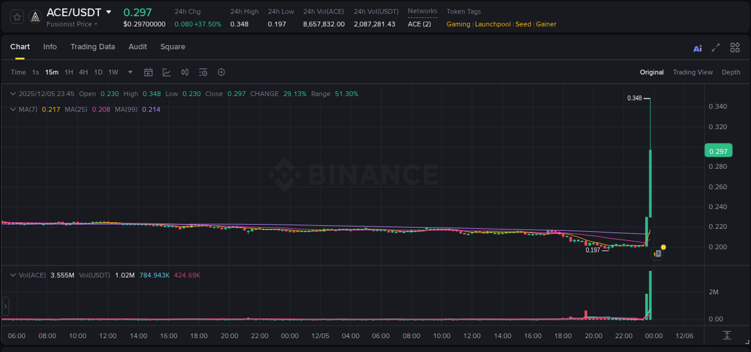Image resolution: width=751 pixels, height=352 pixels.
Task: Open the date range calendar icon
Action: pyautogui.click(x=148, y=72)
